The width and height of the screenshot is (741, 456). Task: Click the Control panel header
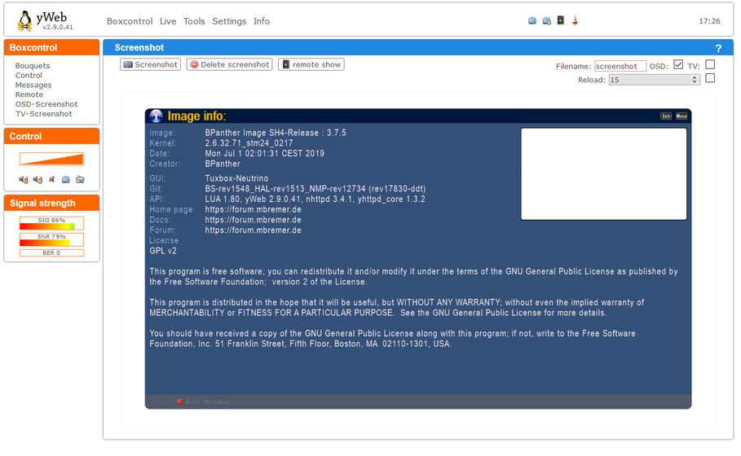coord(51,137)
